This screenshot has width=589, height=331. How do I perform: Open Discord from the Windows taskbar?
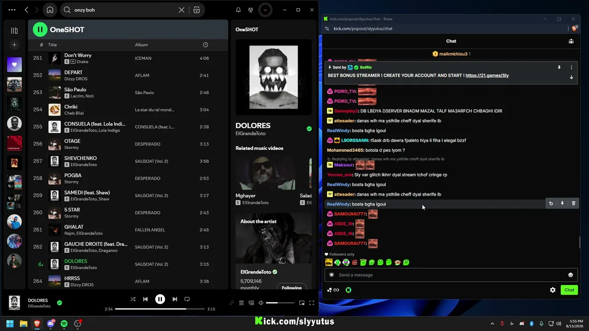point(51,324)
